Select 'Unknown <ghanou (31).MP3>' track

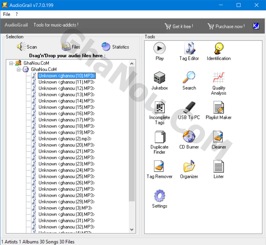66,220
